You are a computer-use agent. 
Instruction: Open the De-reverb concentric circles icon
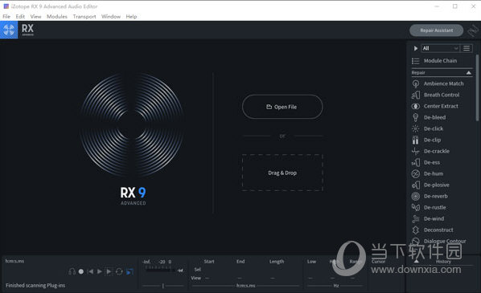[x=416, y=196]
